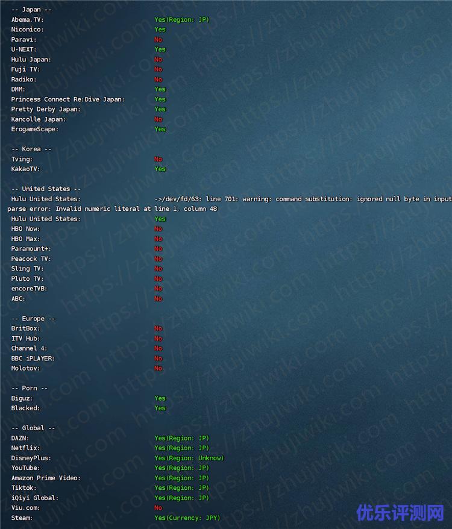
Task: Click the '-- Korea --' section header
Action: pos(31,149)
